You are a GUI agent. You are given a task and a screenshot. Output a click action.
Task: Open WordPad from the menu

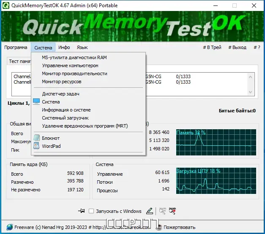point(88,146)
